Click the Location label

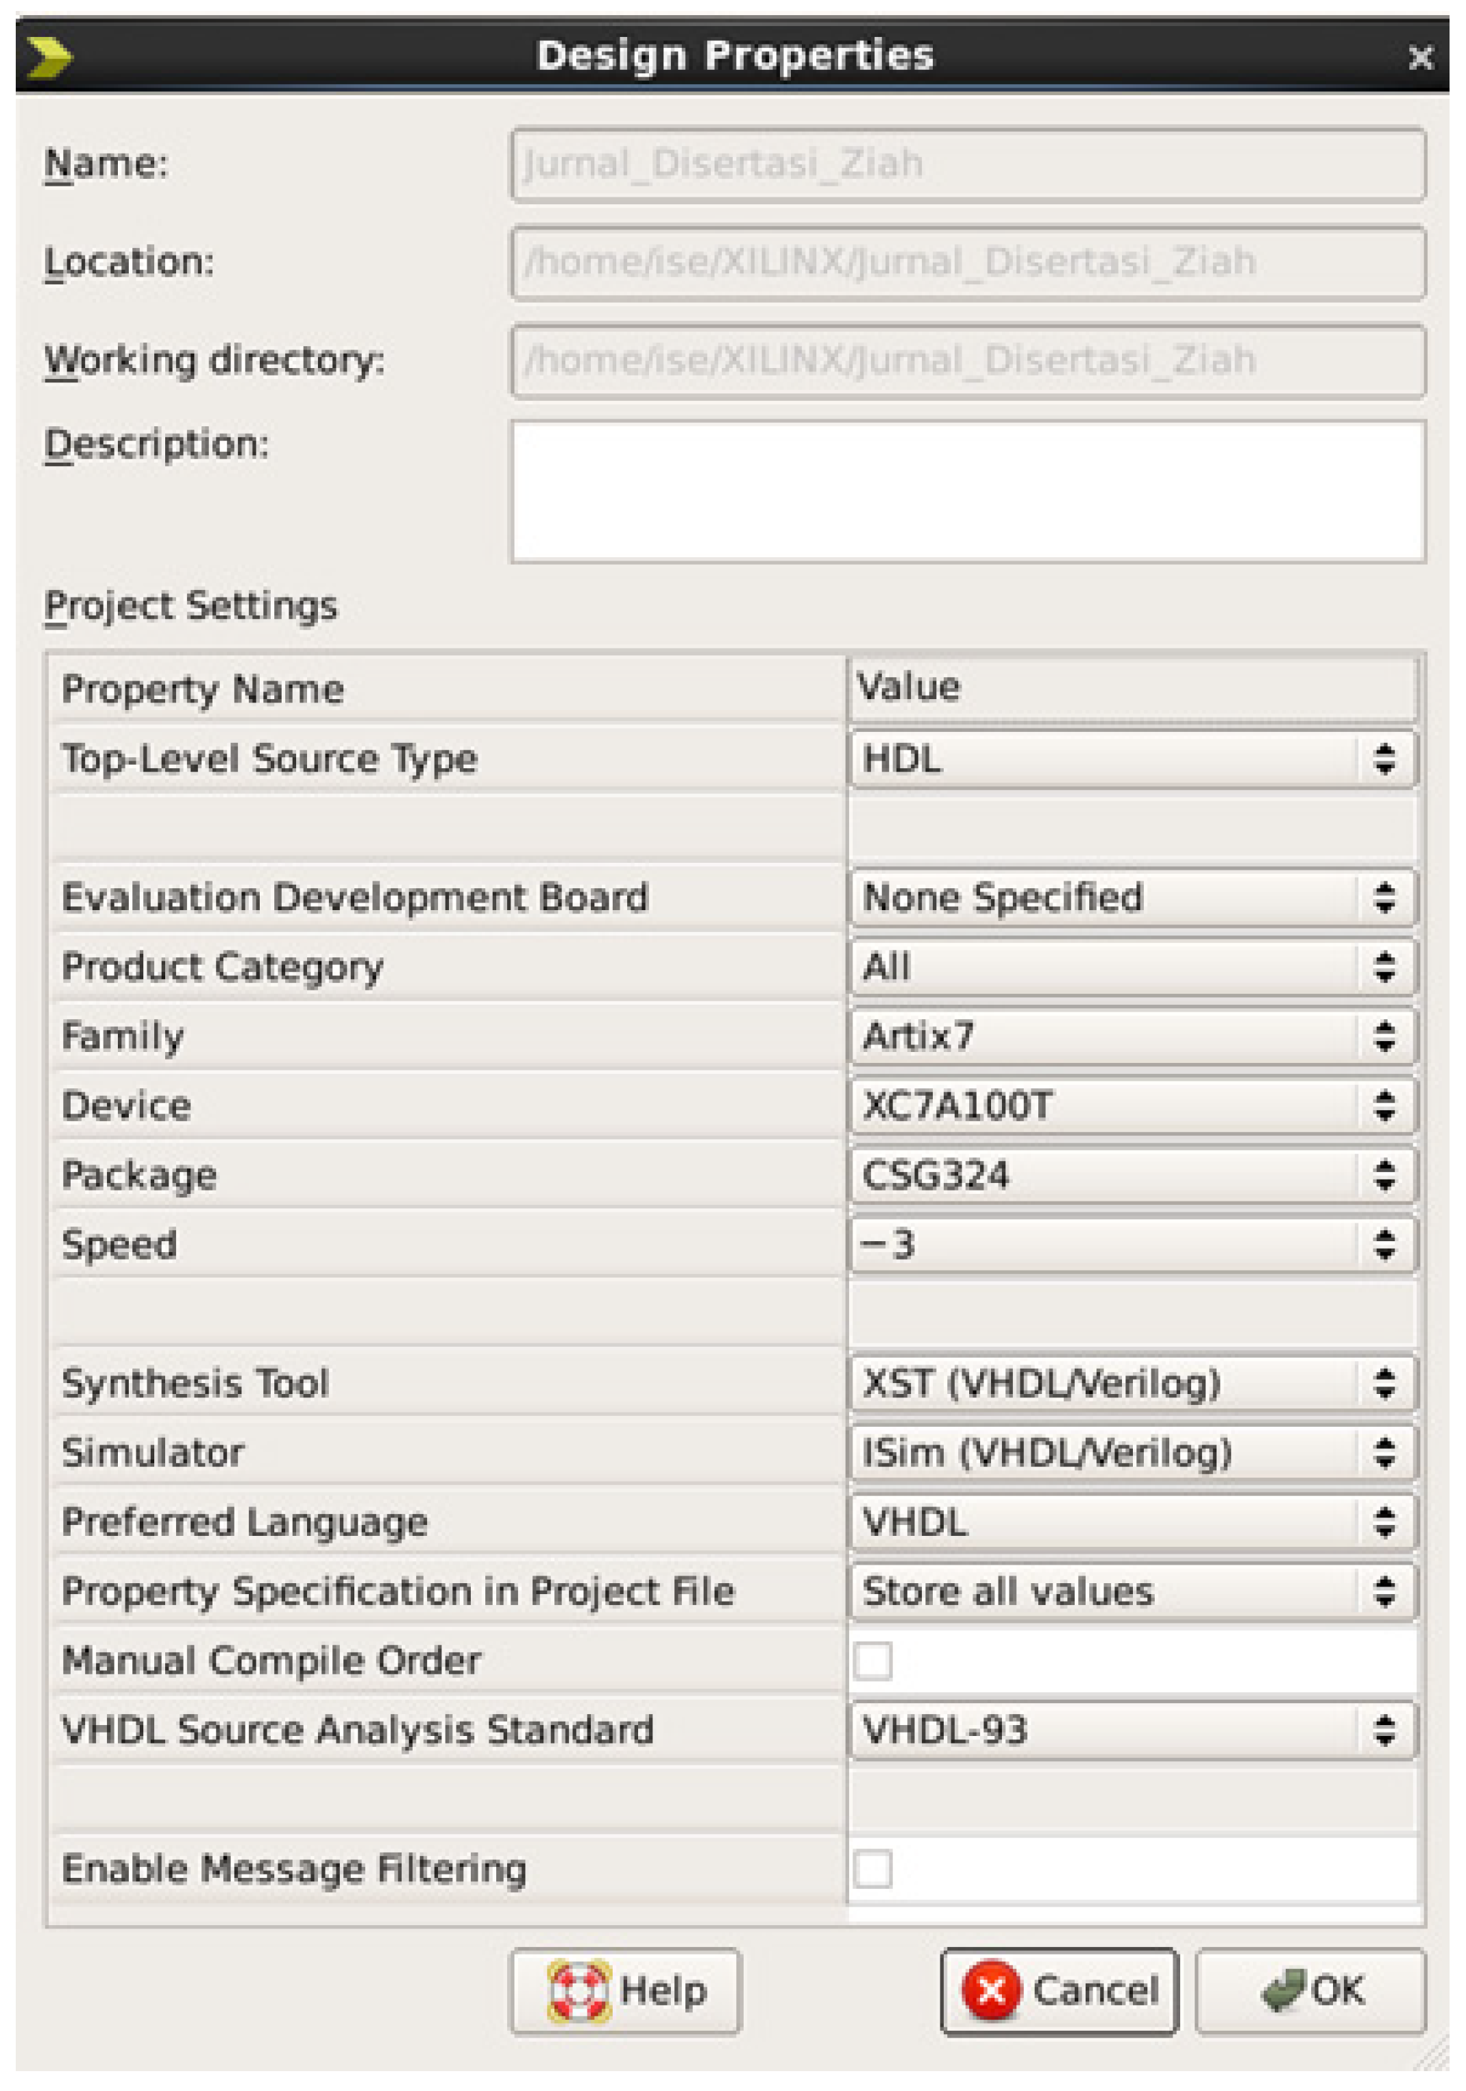[x=130, y=262]
